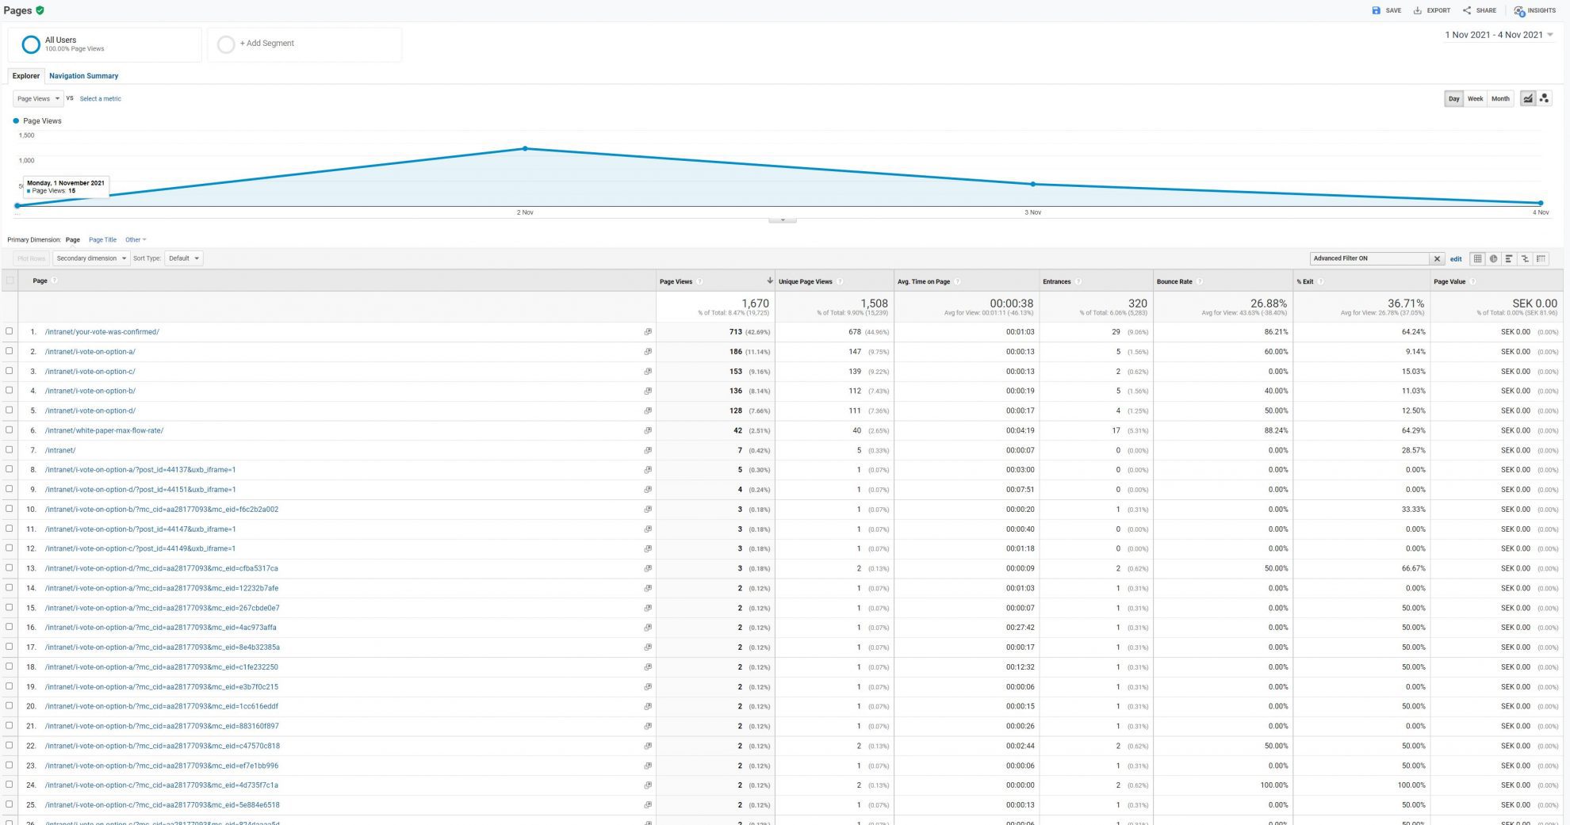Click the Save report icon
This screenshot has width=1570, height=825.
point(1377,10)
